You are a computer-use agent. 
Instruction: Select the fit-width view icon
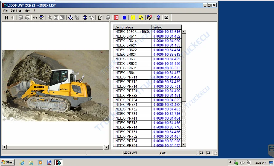pyautogui.click(x=62, y=18)
